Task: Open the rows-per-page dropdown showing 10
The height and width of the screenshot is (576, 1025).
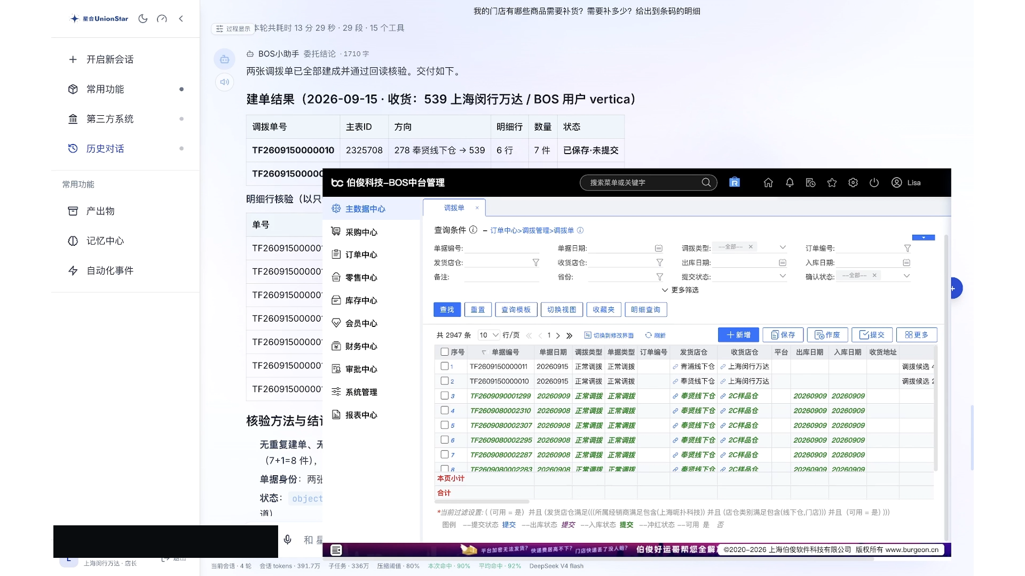Action: point(488,335)
